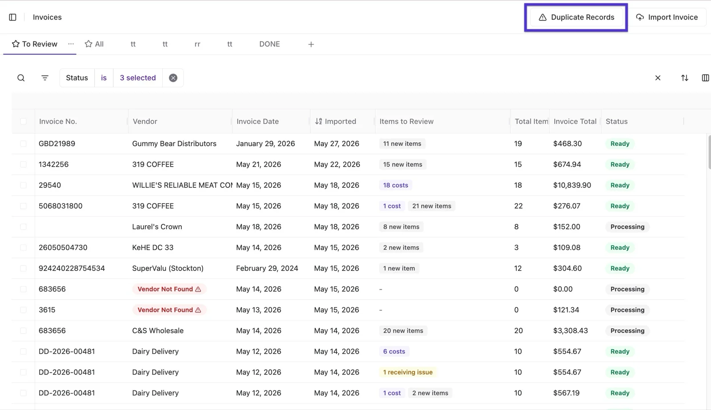Click '11 new items' badge

pyautogui.click(x=402, y=144)
